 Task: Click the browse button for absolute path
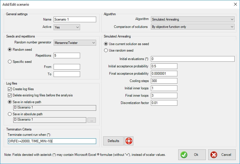pos(92,120)
